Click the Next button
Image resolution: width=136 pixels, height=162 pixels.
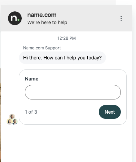click(x=110, y=112)
